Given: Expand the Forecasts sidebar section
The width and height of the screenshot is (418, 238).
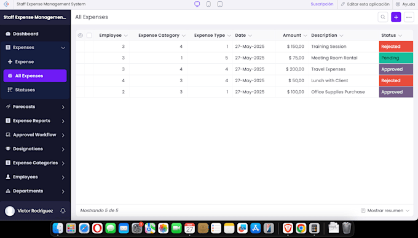Looking at the screenshot, I should 63,107.
